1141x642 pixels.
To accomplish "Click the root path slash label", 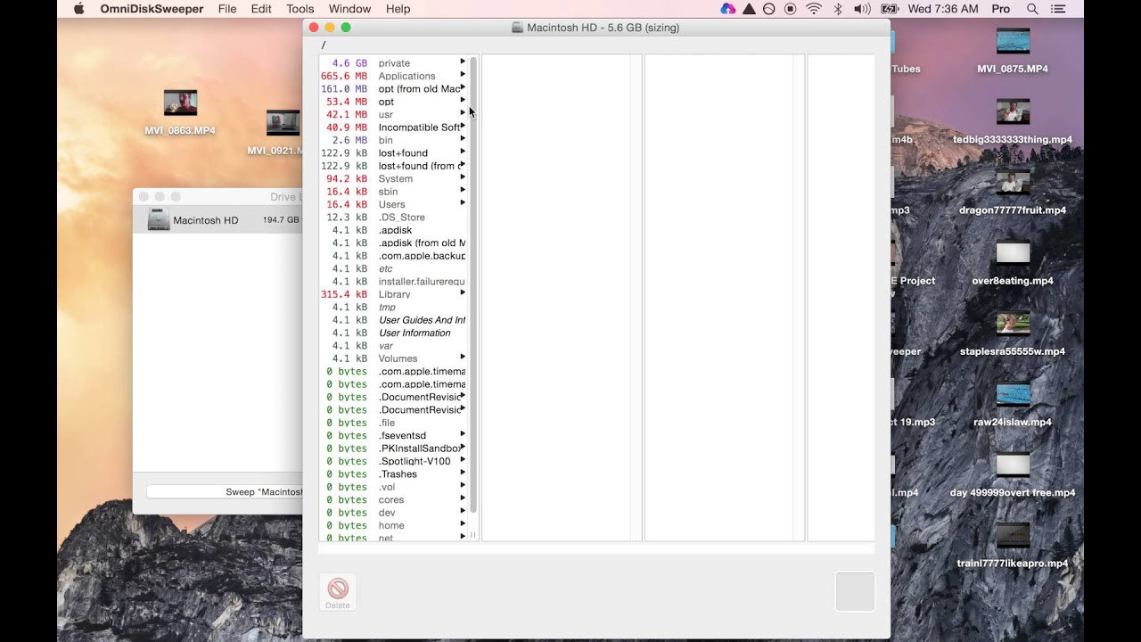I will click(324, 45).
